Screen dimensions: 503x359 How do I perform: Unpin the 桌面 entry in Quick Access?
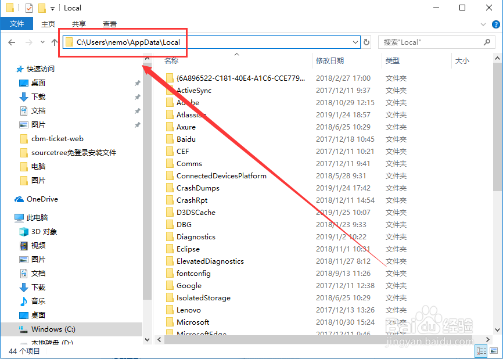[x=137, y=82]
